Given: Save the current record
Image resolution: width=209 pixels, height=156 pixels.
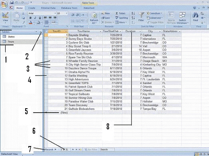Looking at the screenshot, I should pos(105,18).
